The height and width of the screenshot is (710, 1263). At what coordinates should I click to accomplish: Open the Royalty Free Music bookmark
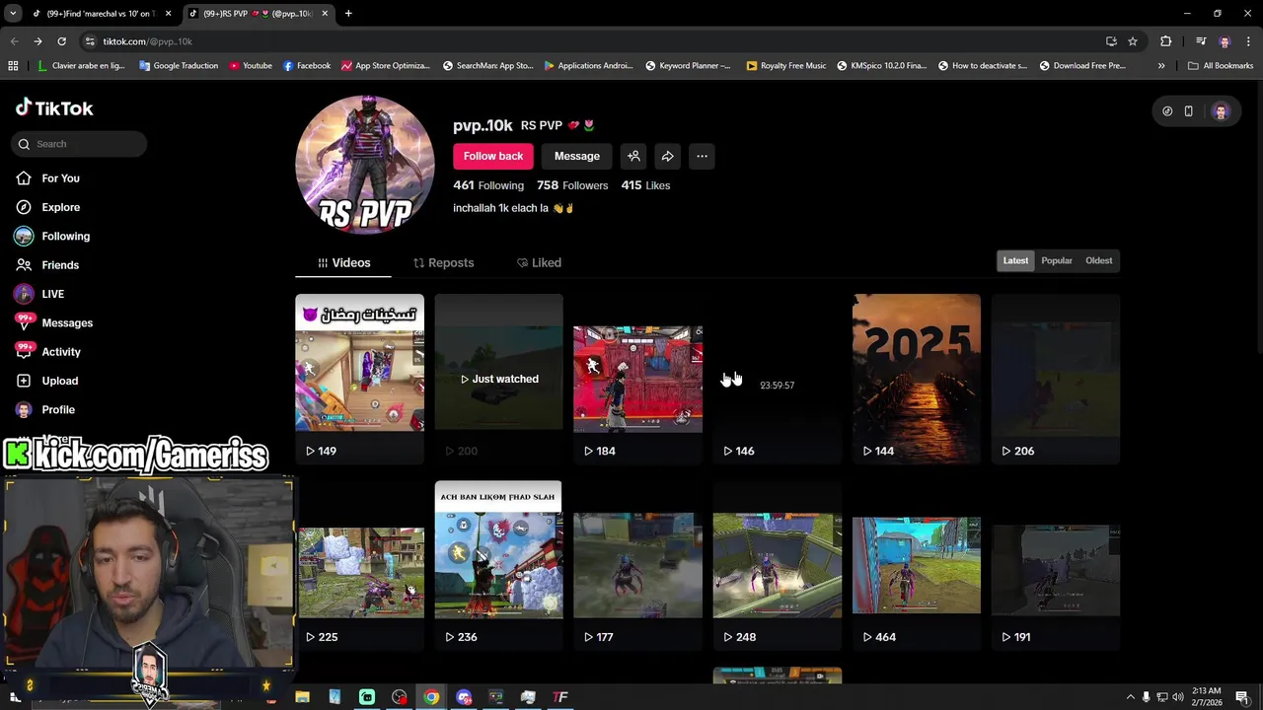[786, 66]
